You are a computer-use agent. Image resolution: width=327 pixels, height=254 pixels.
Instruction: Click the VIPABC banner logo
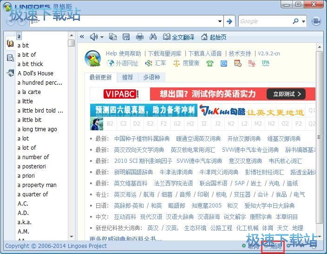[120, 94]
